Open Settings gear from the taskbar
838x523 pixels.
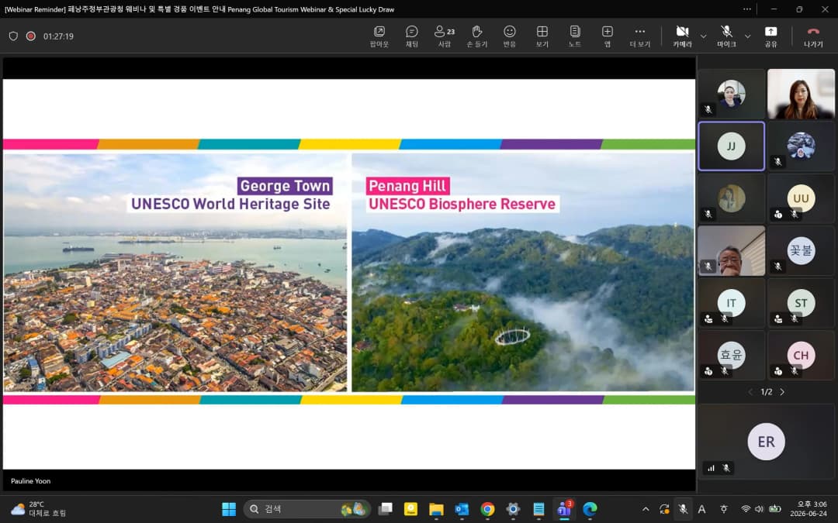pyautogui.click(x=513, y=509)
